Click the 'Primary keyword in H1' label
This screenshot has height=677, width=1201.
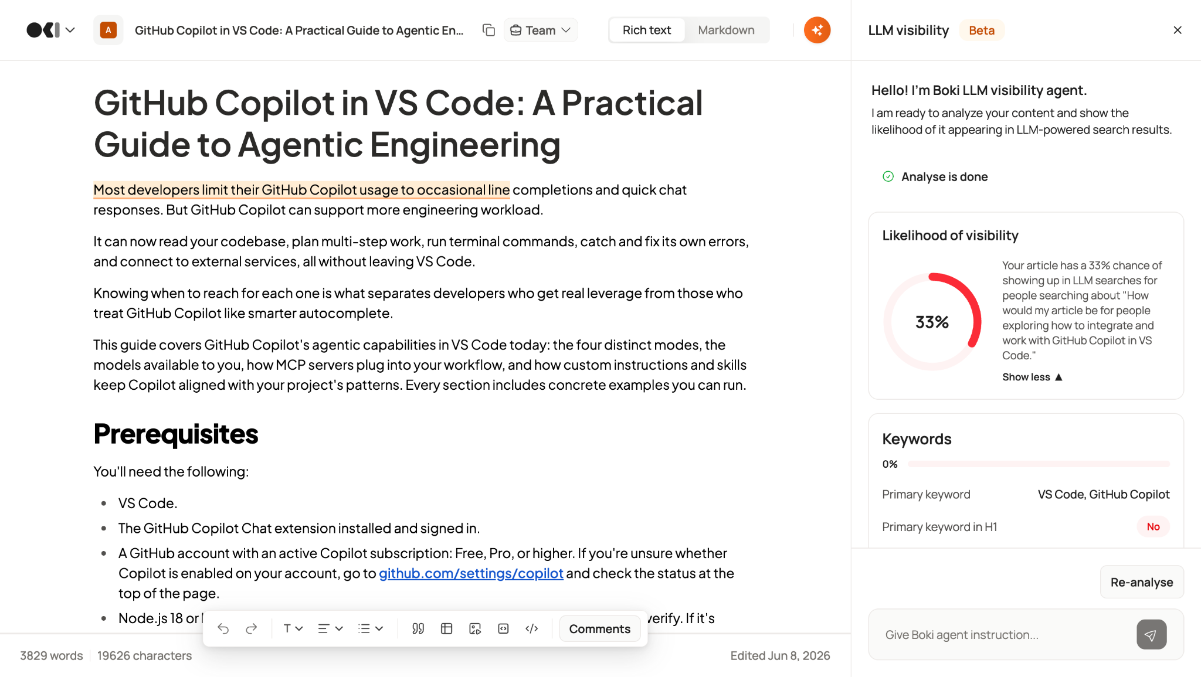(x=939, y=527)
